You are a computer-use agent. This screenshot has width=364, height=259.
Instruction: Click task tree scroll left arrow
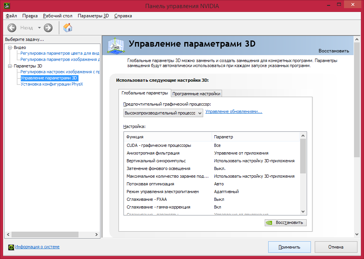click(x=8, y=235)
